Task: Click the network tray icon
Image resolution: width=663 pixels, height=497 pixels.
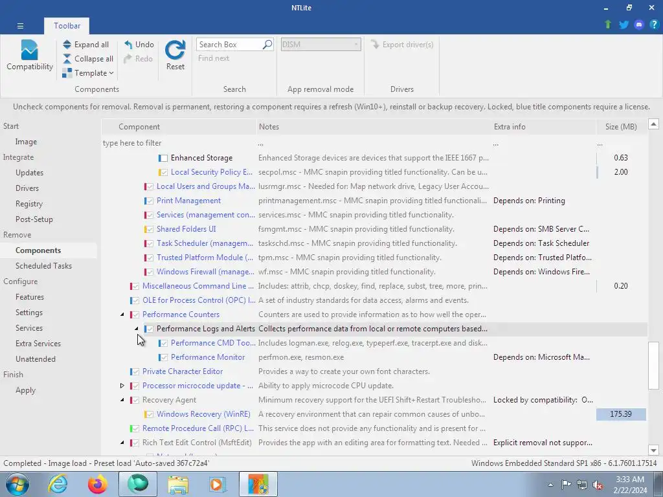Action: coord(582,485)
